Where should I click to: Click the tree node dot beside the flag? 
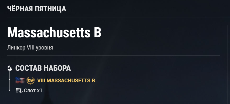[10, 80]
